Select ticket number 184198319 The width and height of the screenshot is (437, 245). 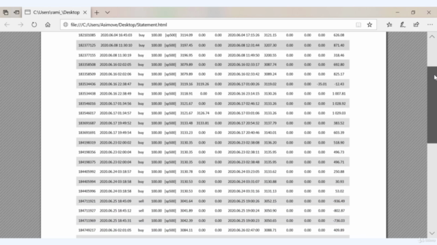[87, 142]
